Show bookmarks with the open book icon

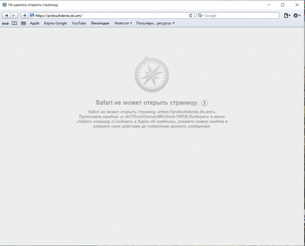14,23
